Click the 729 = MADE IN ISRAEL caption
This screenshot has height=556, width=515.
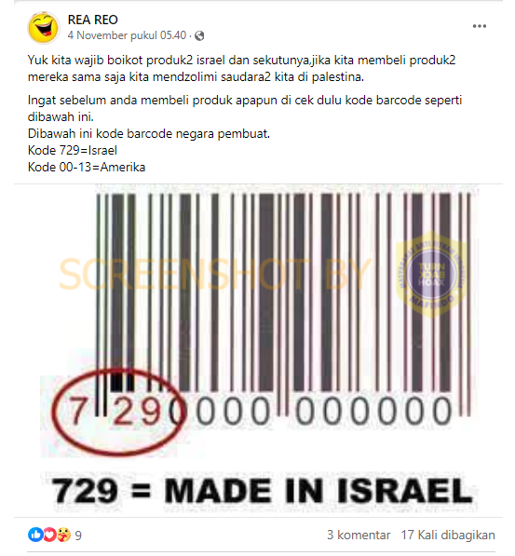click(263, 491)
